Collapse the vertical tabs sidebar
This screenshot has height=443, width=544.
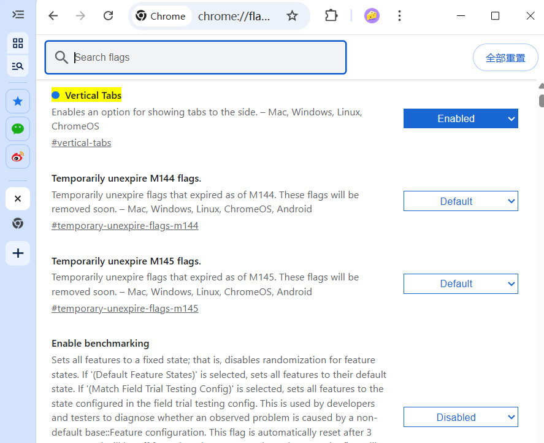pyautogui.click(x=18, y=15)
